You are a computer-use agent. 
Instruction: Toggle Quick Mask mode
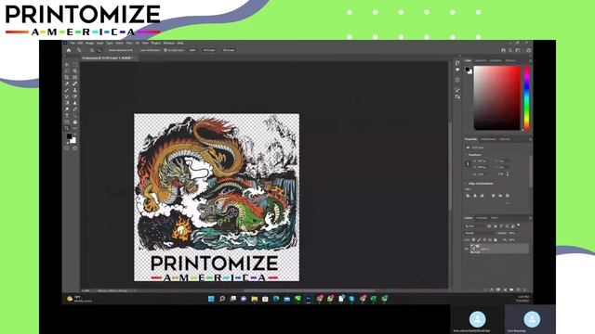coord(66,148)
